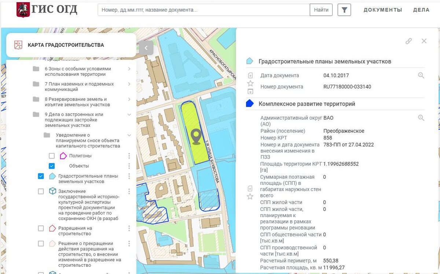Screen dimensions: 440x274
Task: Click the Найти search button
Action: coord(321,10)
